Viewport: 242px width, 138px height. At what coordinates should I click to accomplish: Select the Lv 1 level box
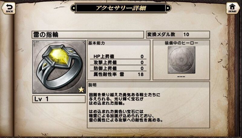(59, 99)
